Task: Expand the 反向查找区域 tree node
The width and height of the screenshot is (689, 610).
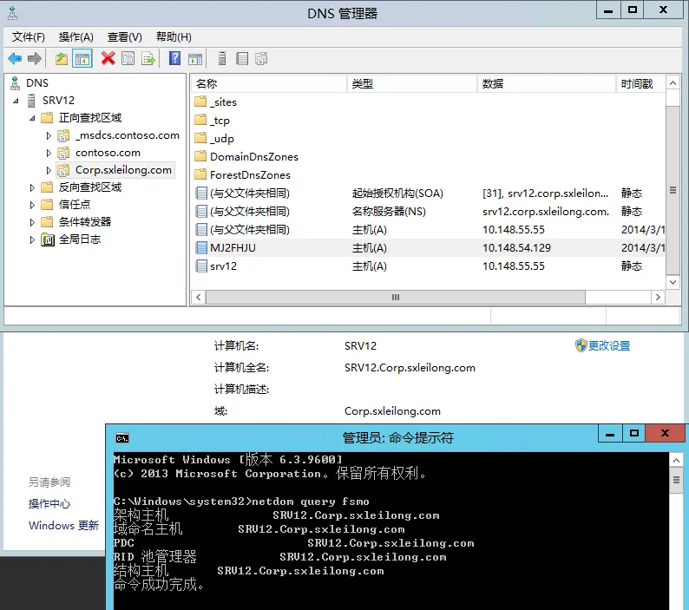Action: [33, 187]
